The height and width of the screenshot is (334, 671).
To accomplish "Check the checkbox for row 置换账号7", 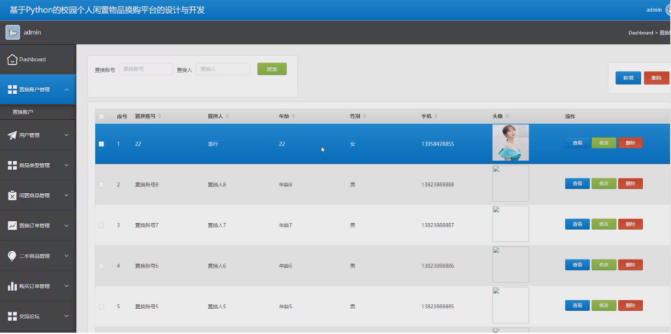I will coord(101,225).
